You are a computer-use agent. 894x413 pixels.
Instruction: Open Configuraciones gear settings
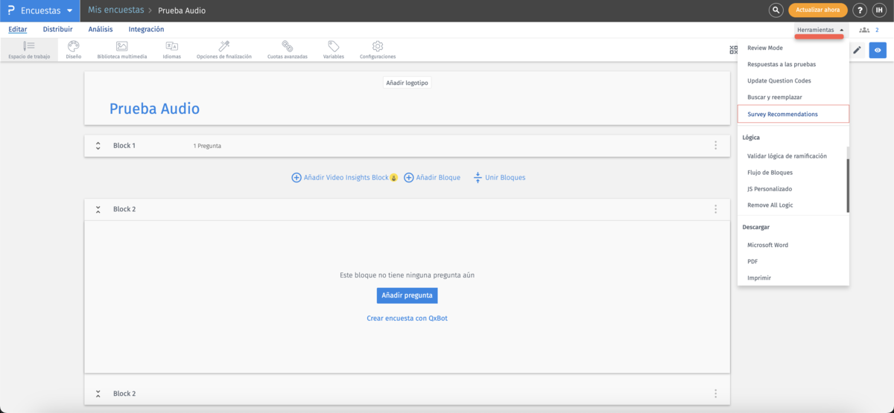click(378, 50)
